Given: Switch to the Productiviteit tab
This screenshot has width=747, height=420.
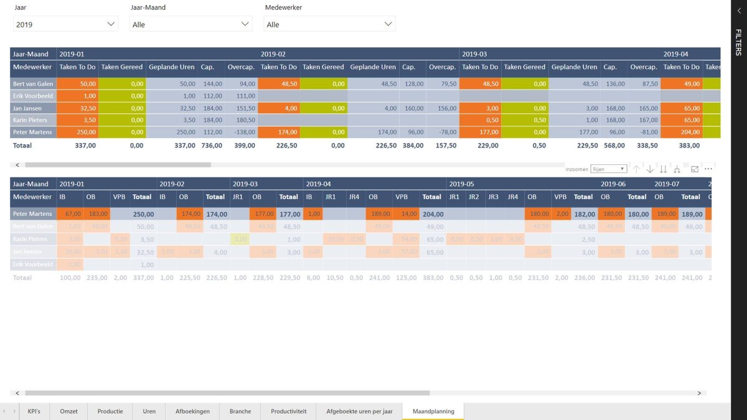Looking at the screenshot, I should pyautogui.click(x=288, y=411).
